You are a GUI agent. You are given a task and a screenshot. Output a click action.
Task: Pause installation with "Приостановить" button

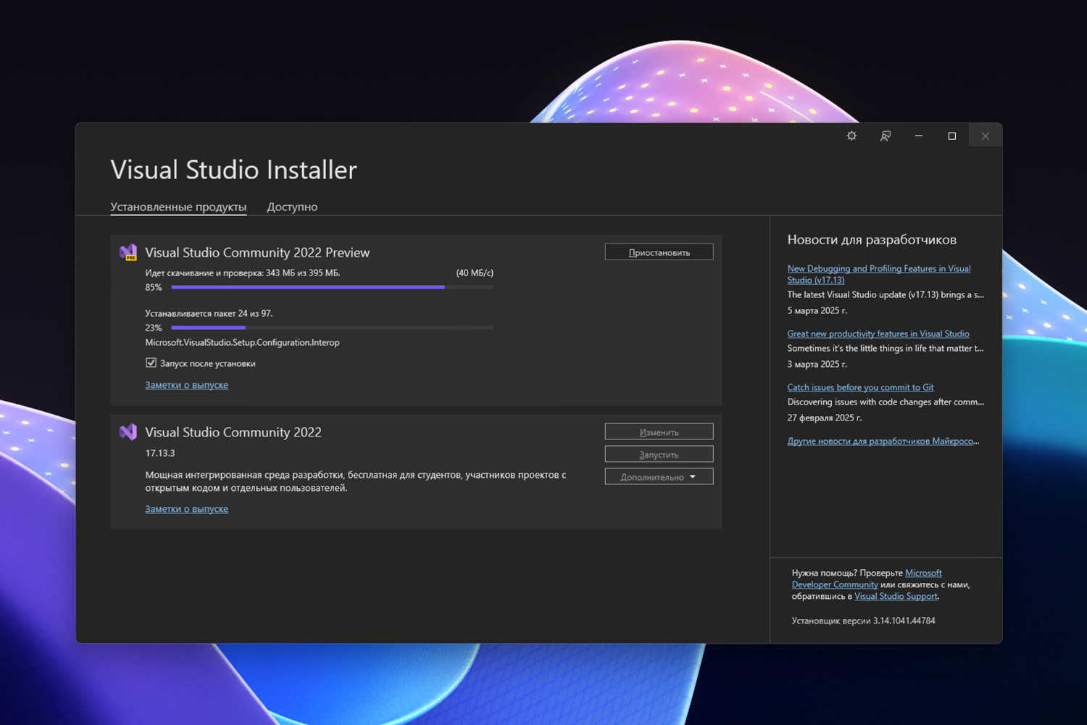[659, 252]
